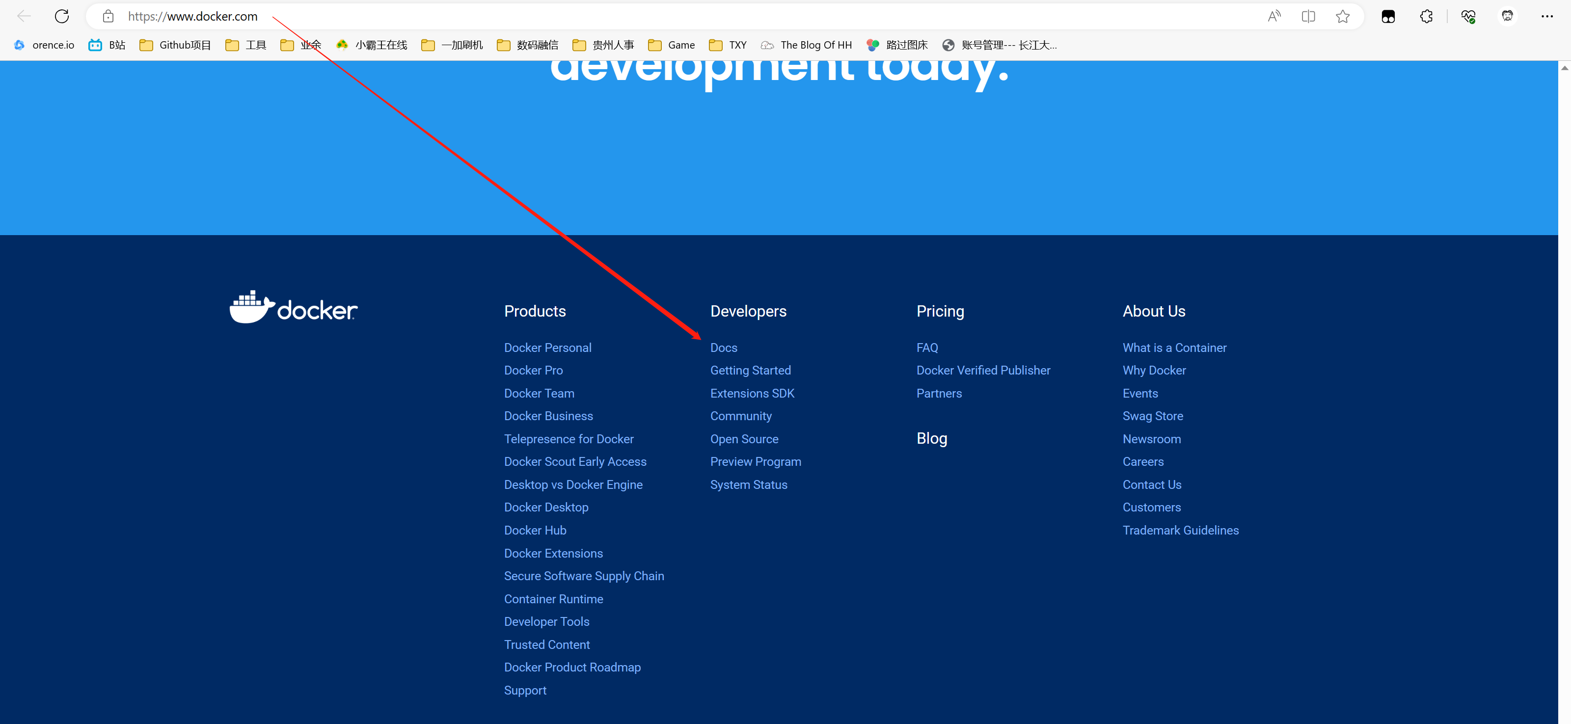Open the black mask extension icon

tap(1389, 17)
